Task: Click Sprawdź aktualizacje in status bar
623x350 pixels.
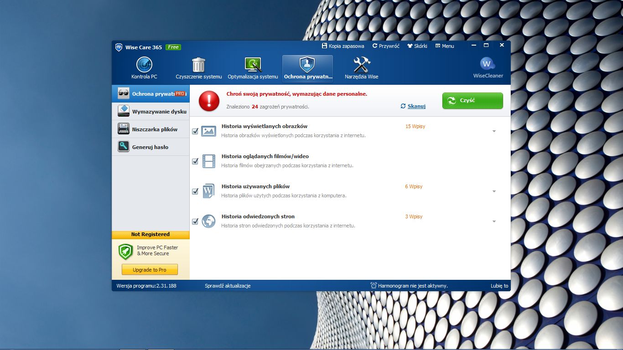Action: (x=228, y=286)
